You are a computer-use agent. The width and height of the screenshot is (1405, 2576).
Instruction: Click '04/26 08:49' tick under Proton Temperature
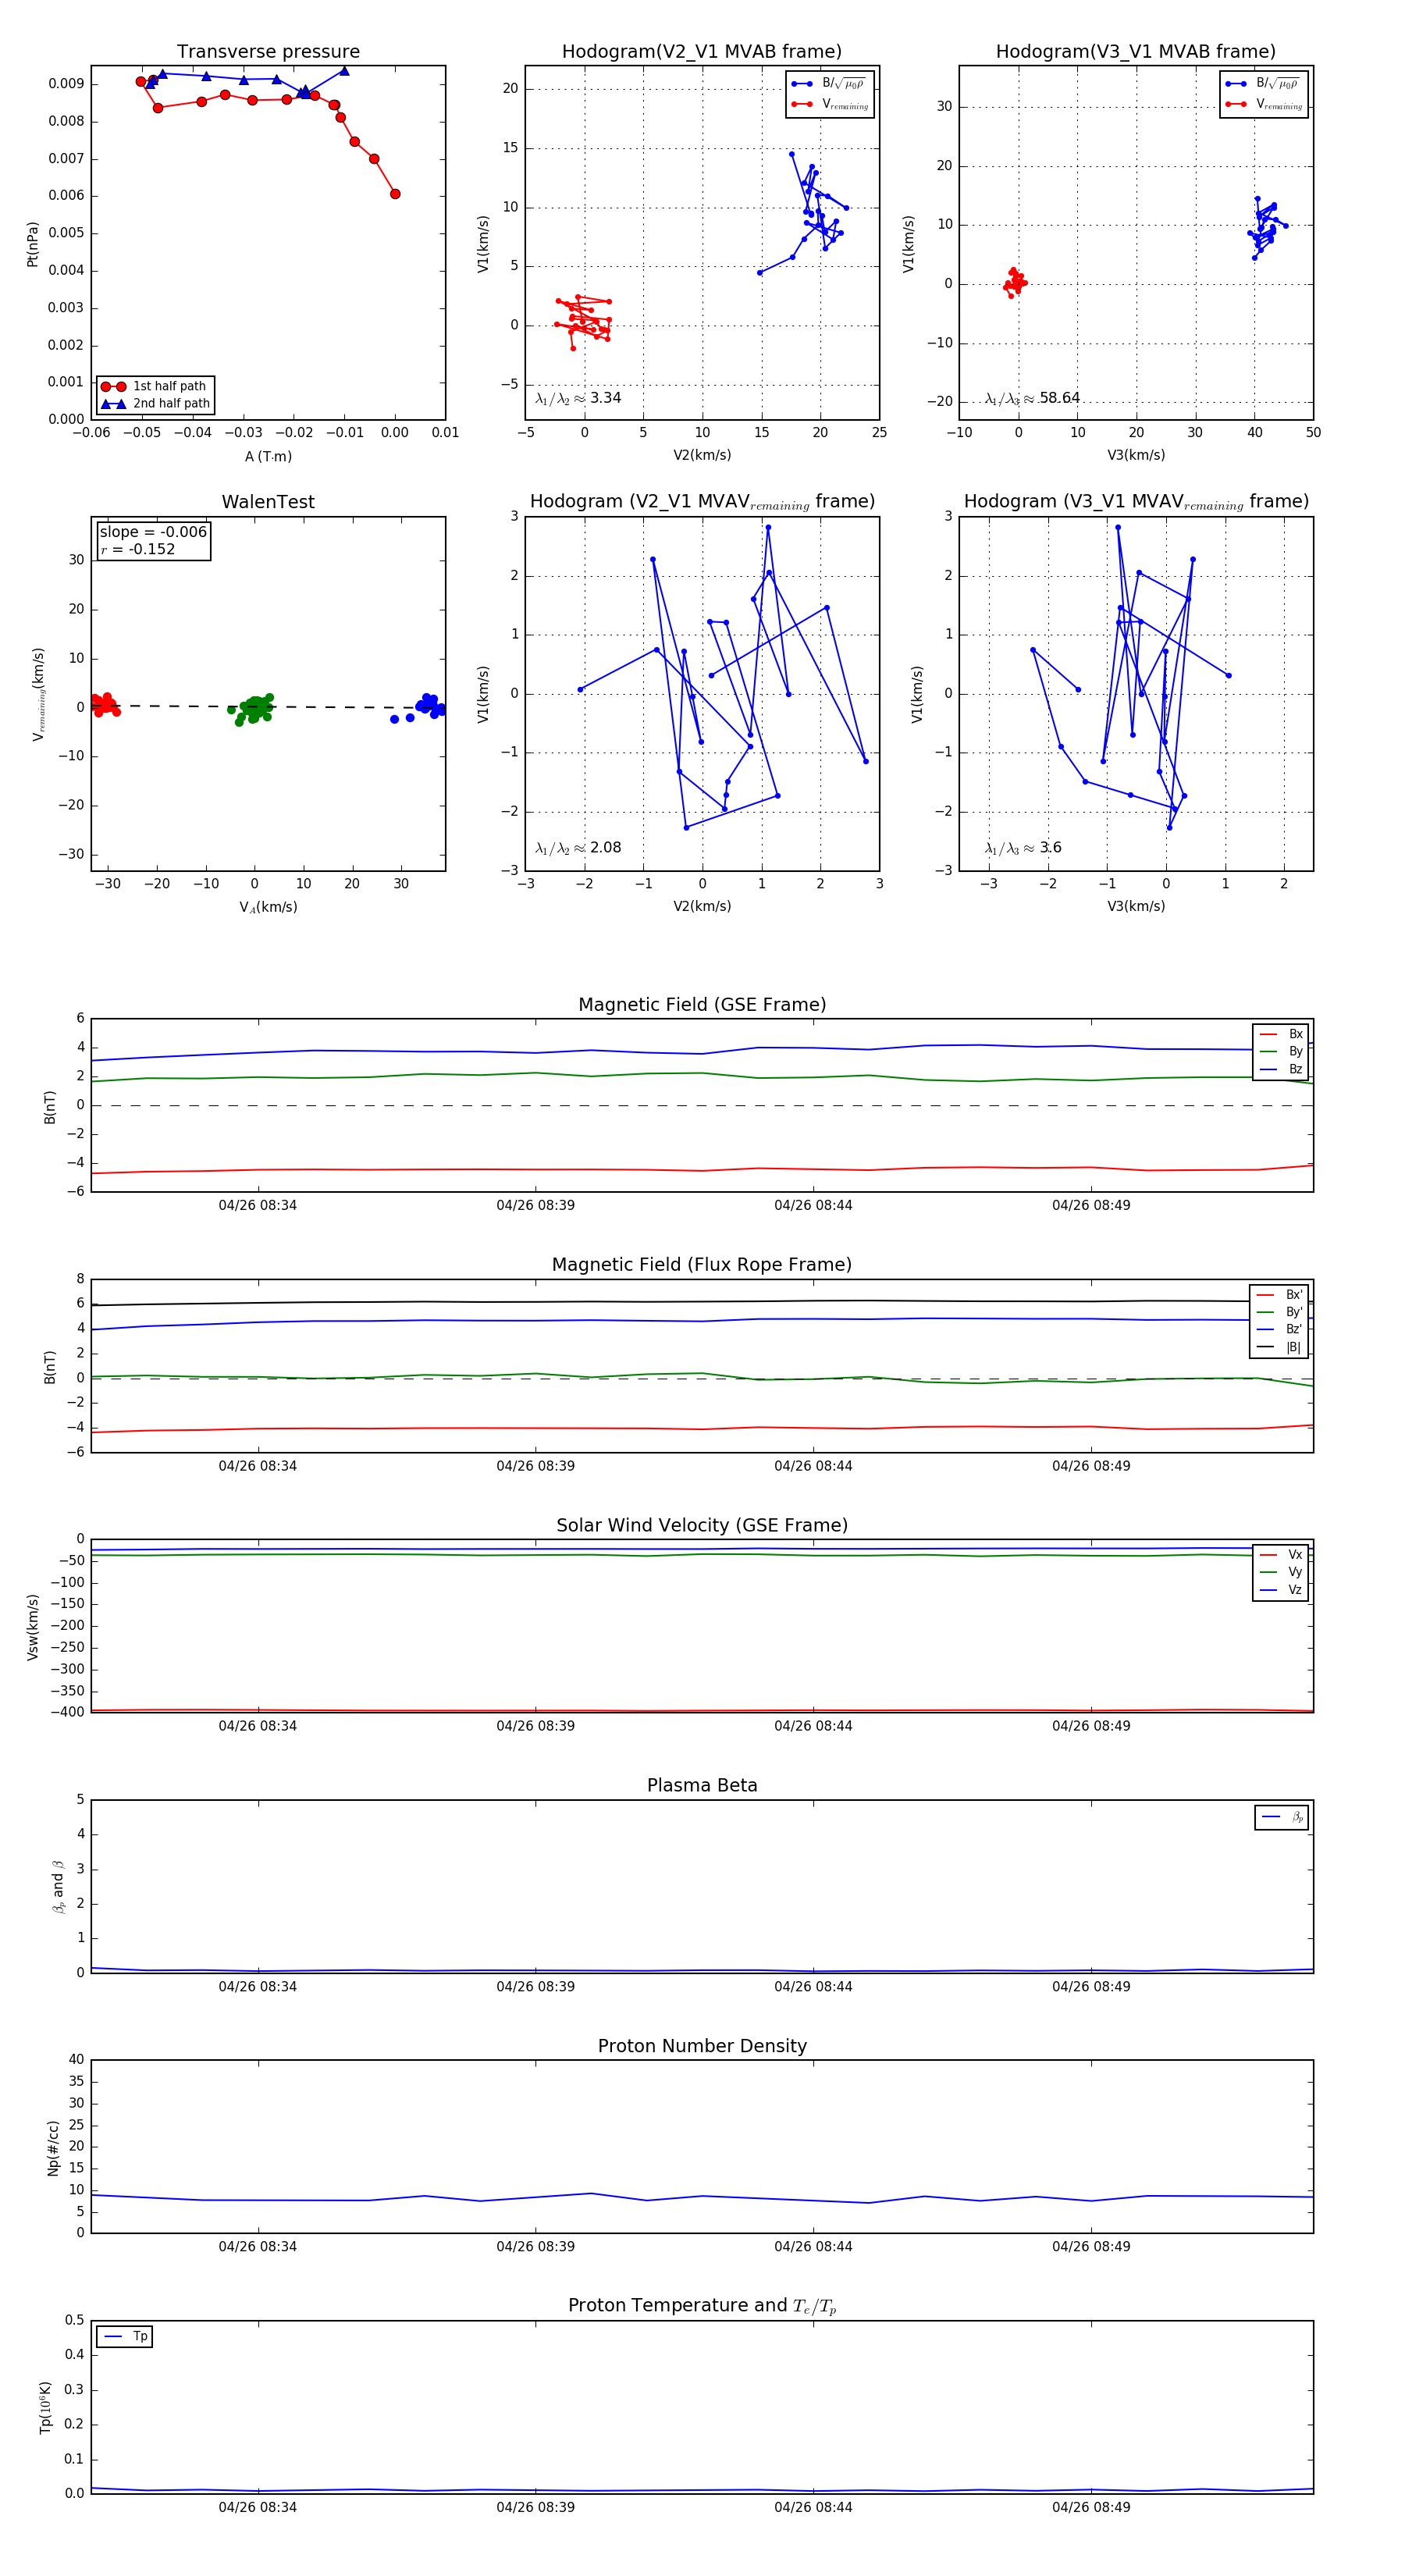(x=1091, y=2507)
